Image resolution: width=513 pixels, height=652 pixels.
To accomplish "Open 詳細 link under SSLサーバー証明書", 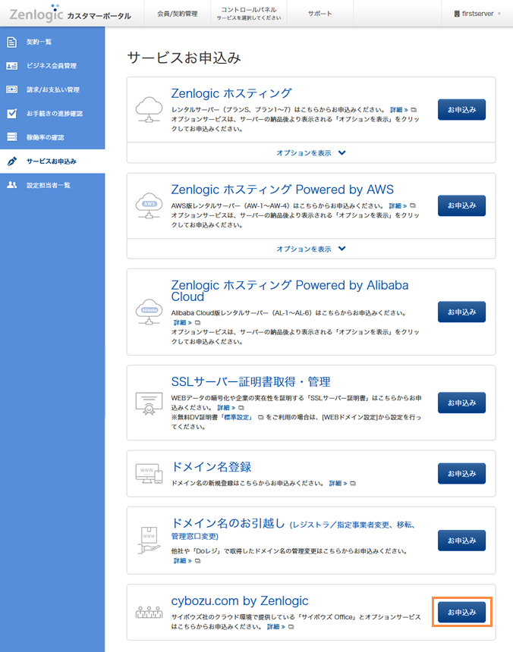I will click(x=227, y=407).
